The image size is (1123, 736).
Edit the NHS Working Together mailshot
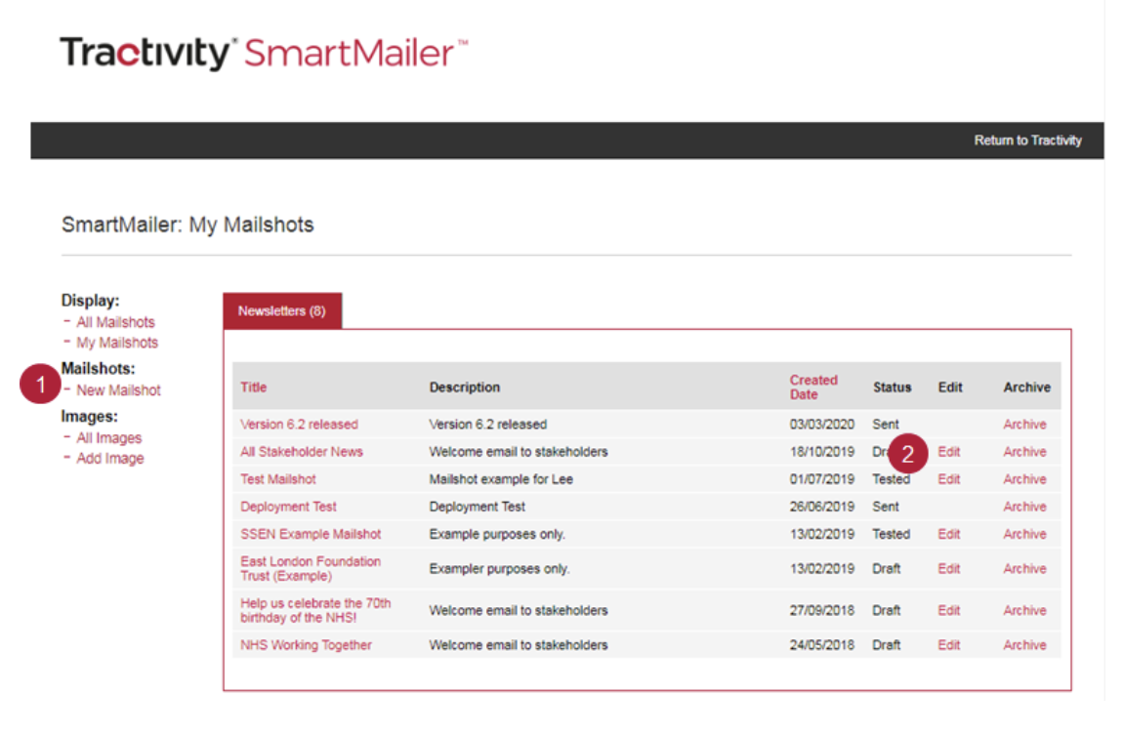(949, 645)
